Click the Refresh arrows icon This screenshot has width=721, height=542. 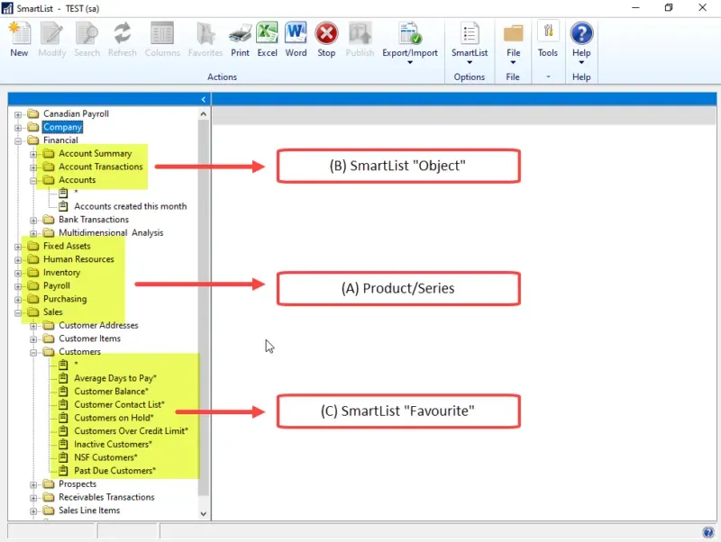tap(123, 33)
